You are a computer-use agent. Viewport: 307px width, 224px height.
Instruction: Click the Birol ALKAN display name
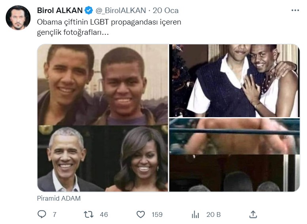59,10
